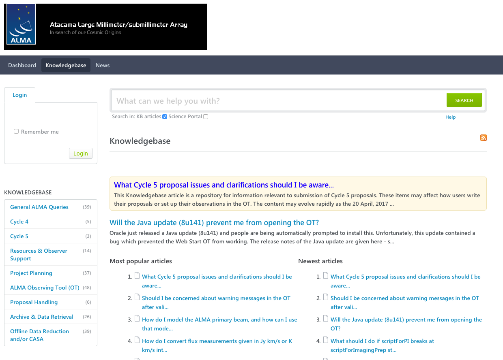Select the Login tab in sidebar

coord(19,95)
